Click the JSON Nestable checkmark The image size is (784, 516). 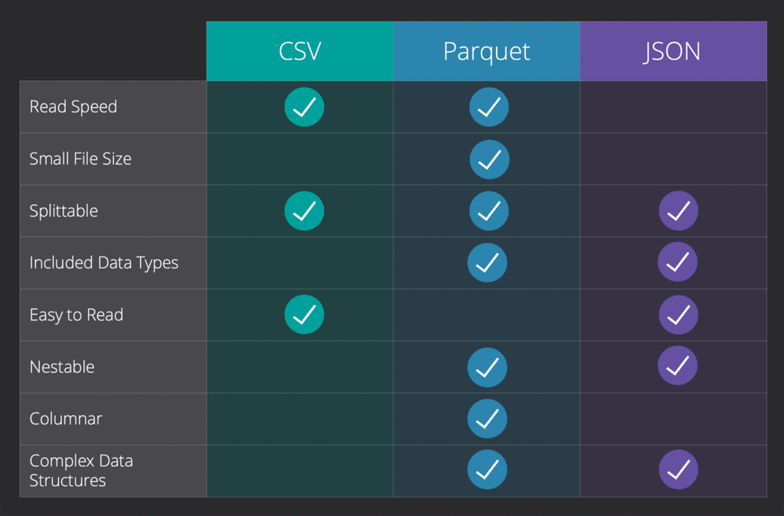[x=678, y=365]
